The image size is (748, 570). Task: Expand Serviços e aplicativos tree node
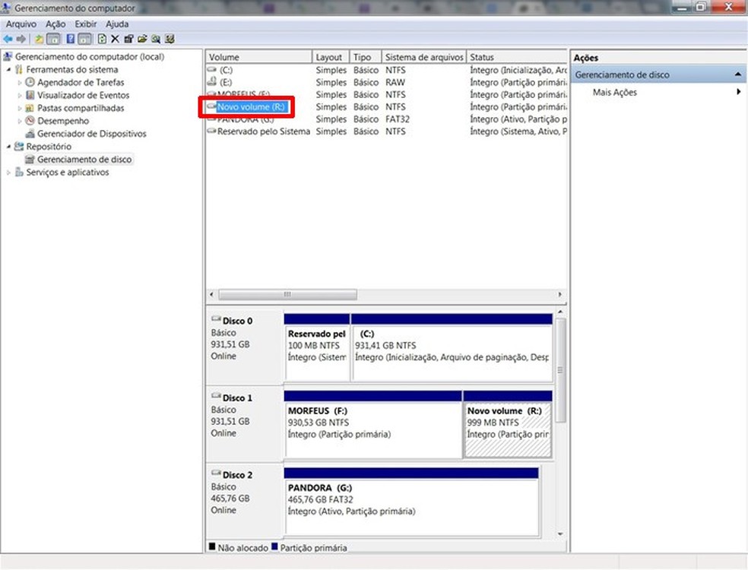[x=9, y=173]
